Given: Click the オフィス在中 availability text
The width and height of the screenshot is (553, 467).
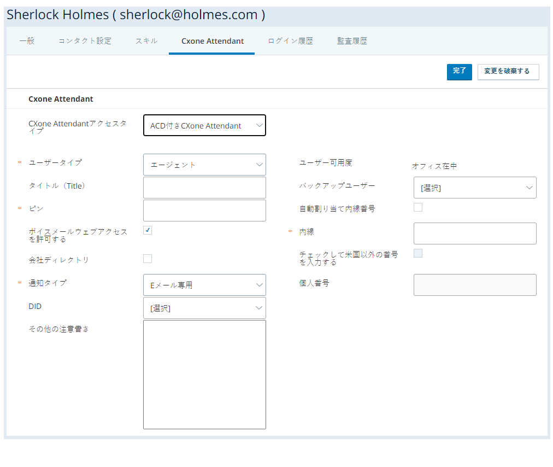Looking at the screenshot, I should tap(434, 166).
